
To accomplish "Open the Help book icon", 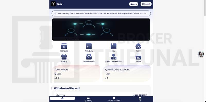I will tap(114, 46).
